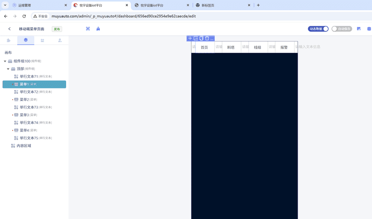Reload the page
Screen dimensions: 372x219
24,16
